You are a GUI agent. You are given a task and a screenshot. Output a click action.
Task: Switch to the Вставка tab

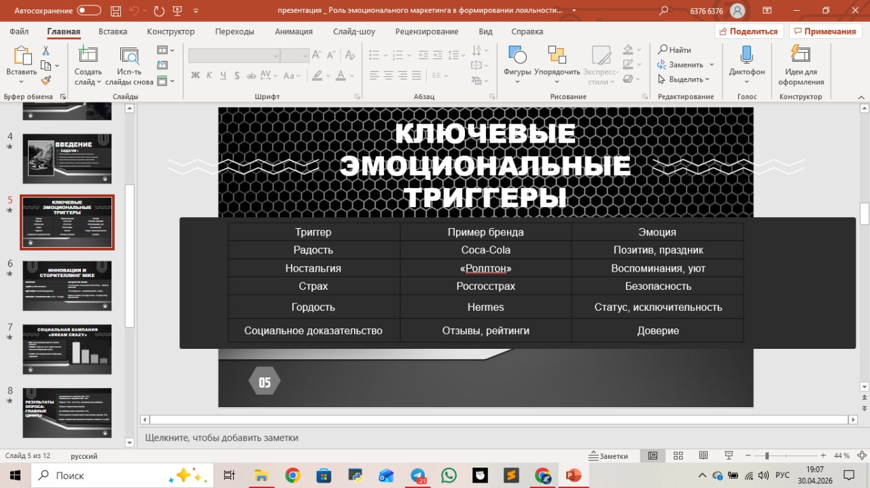coord(113,31)
